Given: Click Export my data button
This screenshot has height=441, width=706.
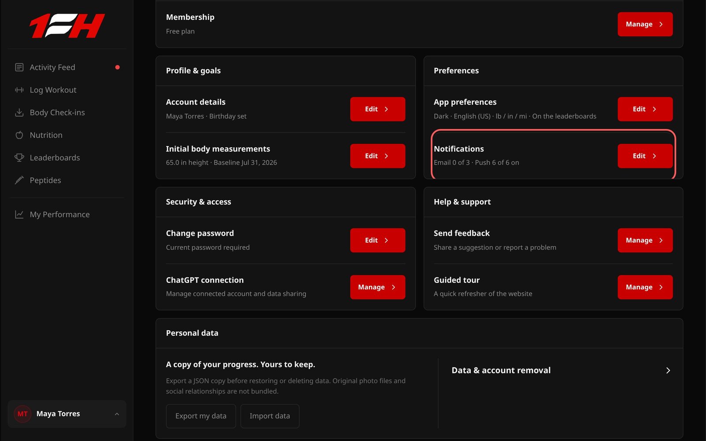Looking at the screenshot, I should pyautogui.click(x=201, y=416).
